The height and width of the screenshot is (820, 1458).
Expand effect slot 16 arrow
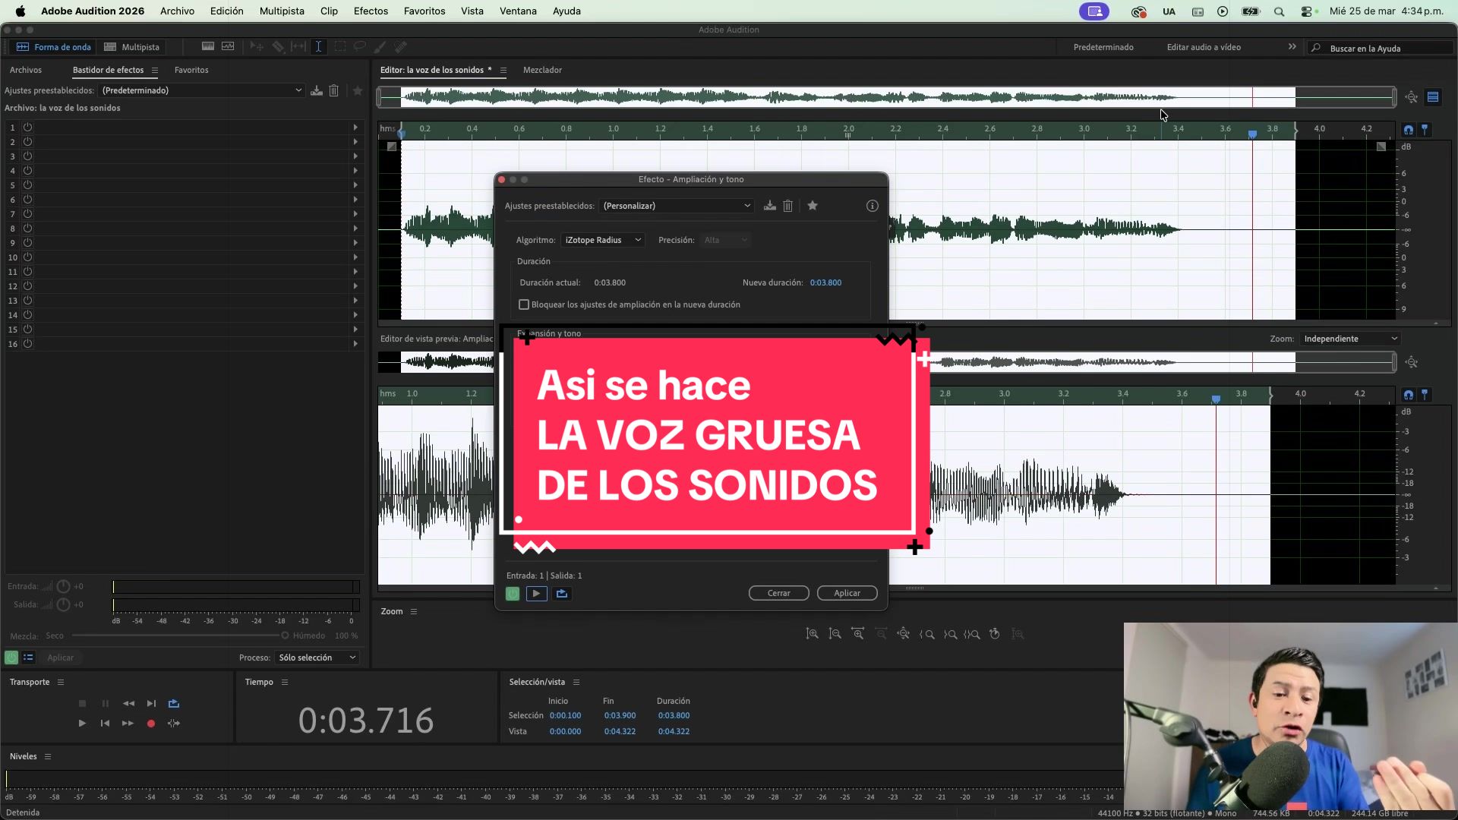click(355, 344)
